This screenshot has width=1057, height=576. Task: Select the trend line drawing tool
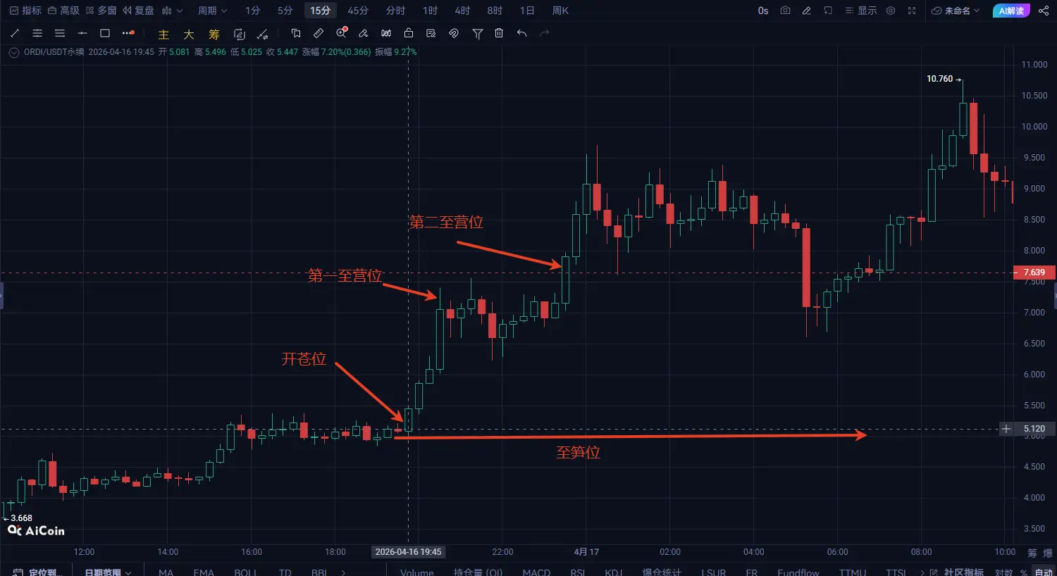(x=15, y=33)
